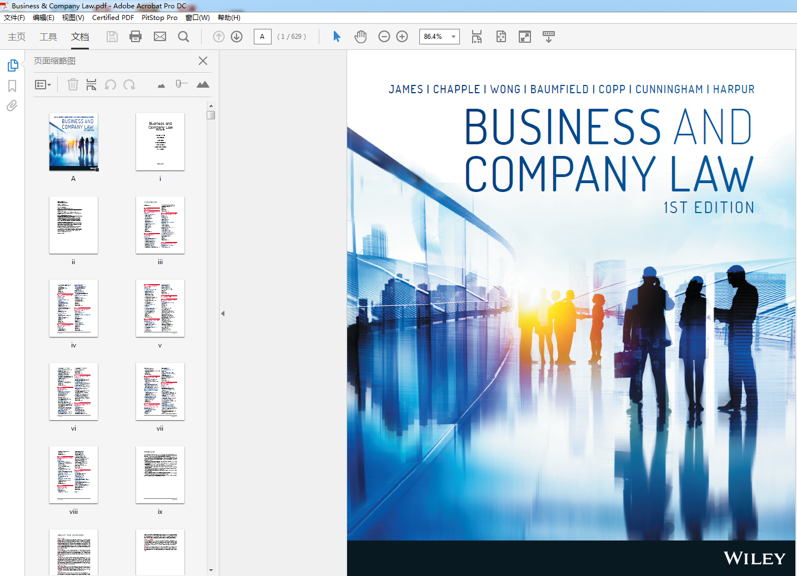This screenshot has height=576, width=797.
Task: Open Page Thumbnails sidebar icon
Action: coord(13,65)
